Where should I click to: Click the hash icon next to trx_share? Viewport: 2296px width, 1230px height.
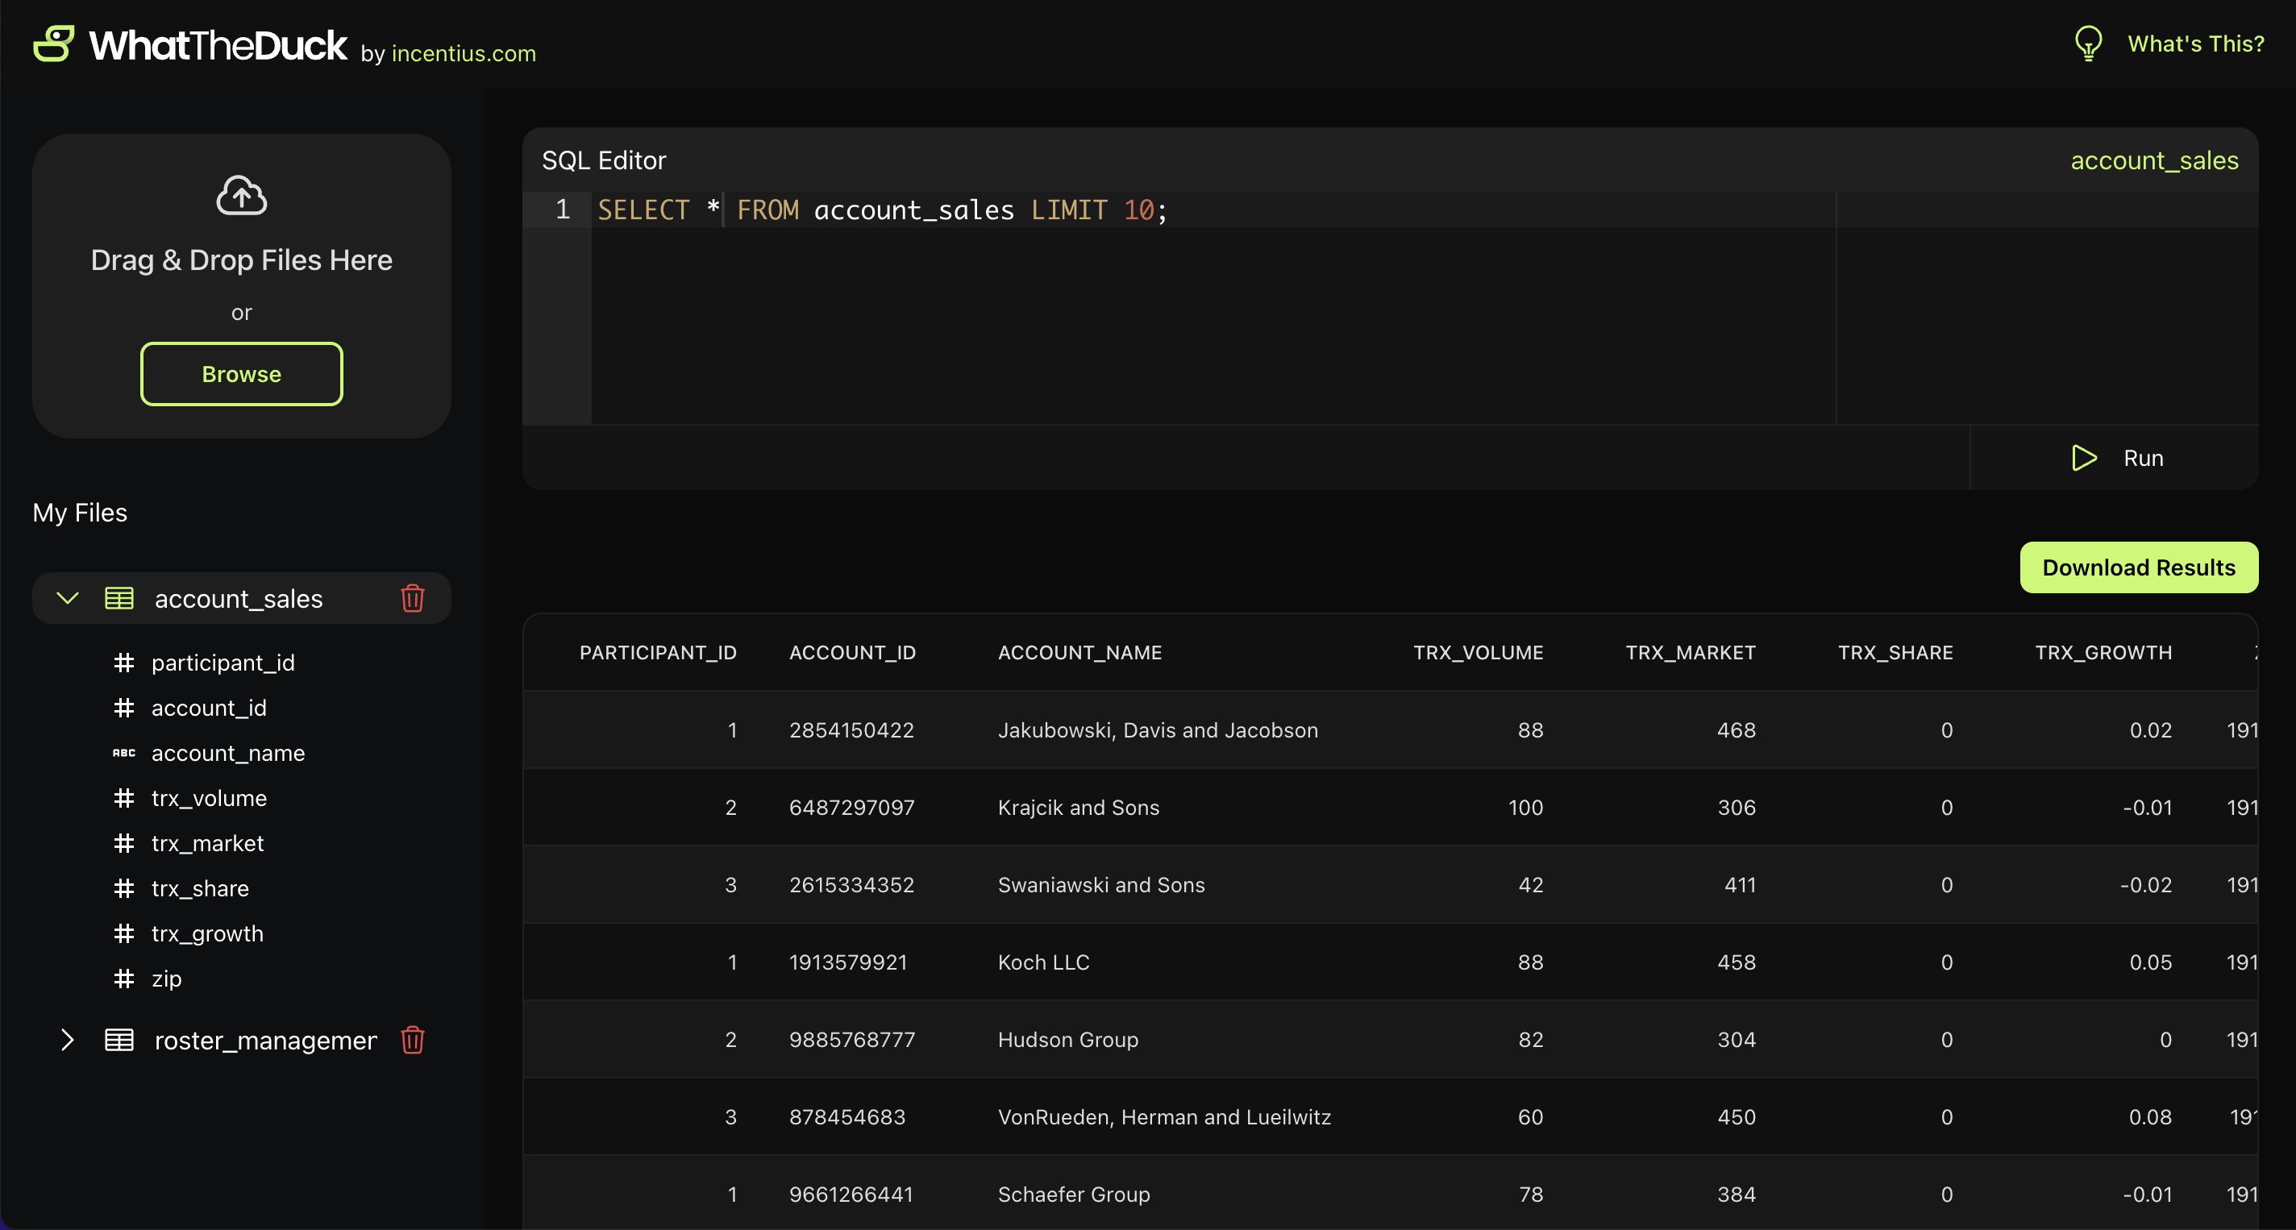[124, 888]
